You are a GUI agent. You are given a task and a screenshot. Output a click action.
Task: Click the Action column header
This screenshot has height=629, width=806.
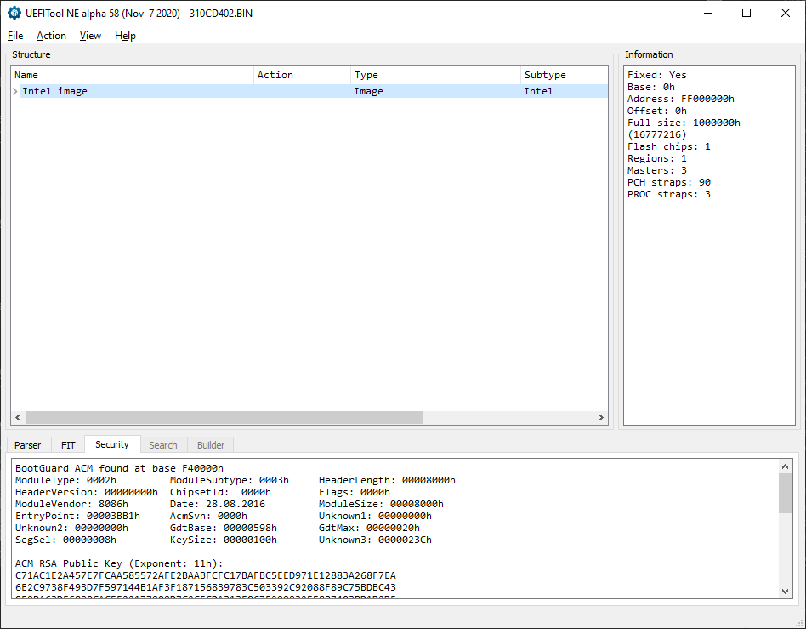coord(303,75)
